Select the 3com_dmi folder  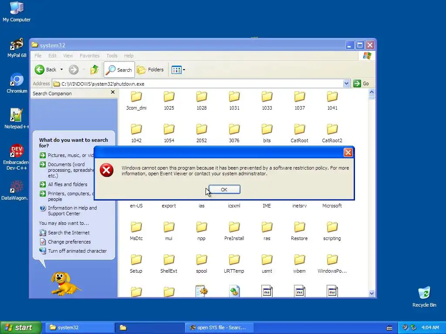tap(136, 101)
